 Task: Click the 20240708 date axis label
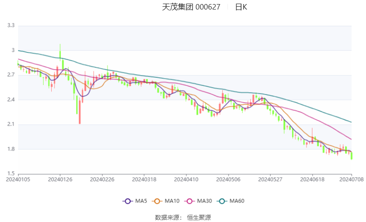coord(351,179)
